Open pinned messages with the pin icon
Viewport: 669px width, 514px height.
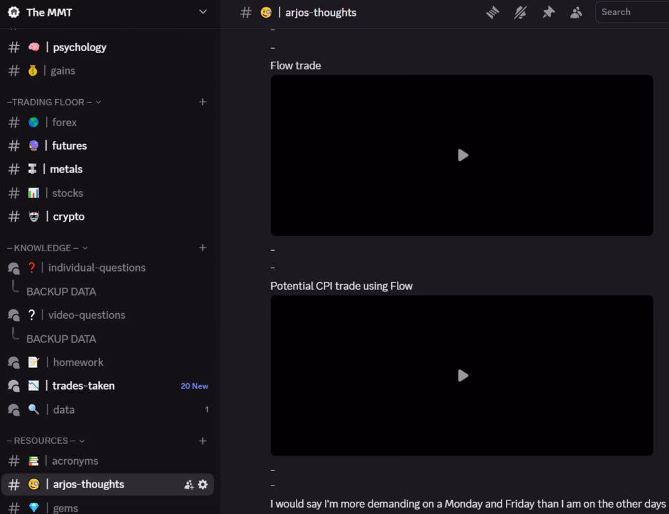(x=548, y=13)
